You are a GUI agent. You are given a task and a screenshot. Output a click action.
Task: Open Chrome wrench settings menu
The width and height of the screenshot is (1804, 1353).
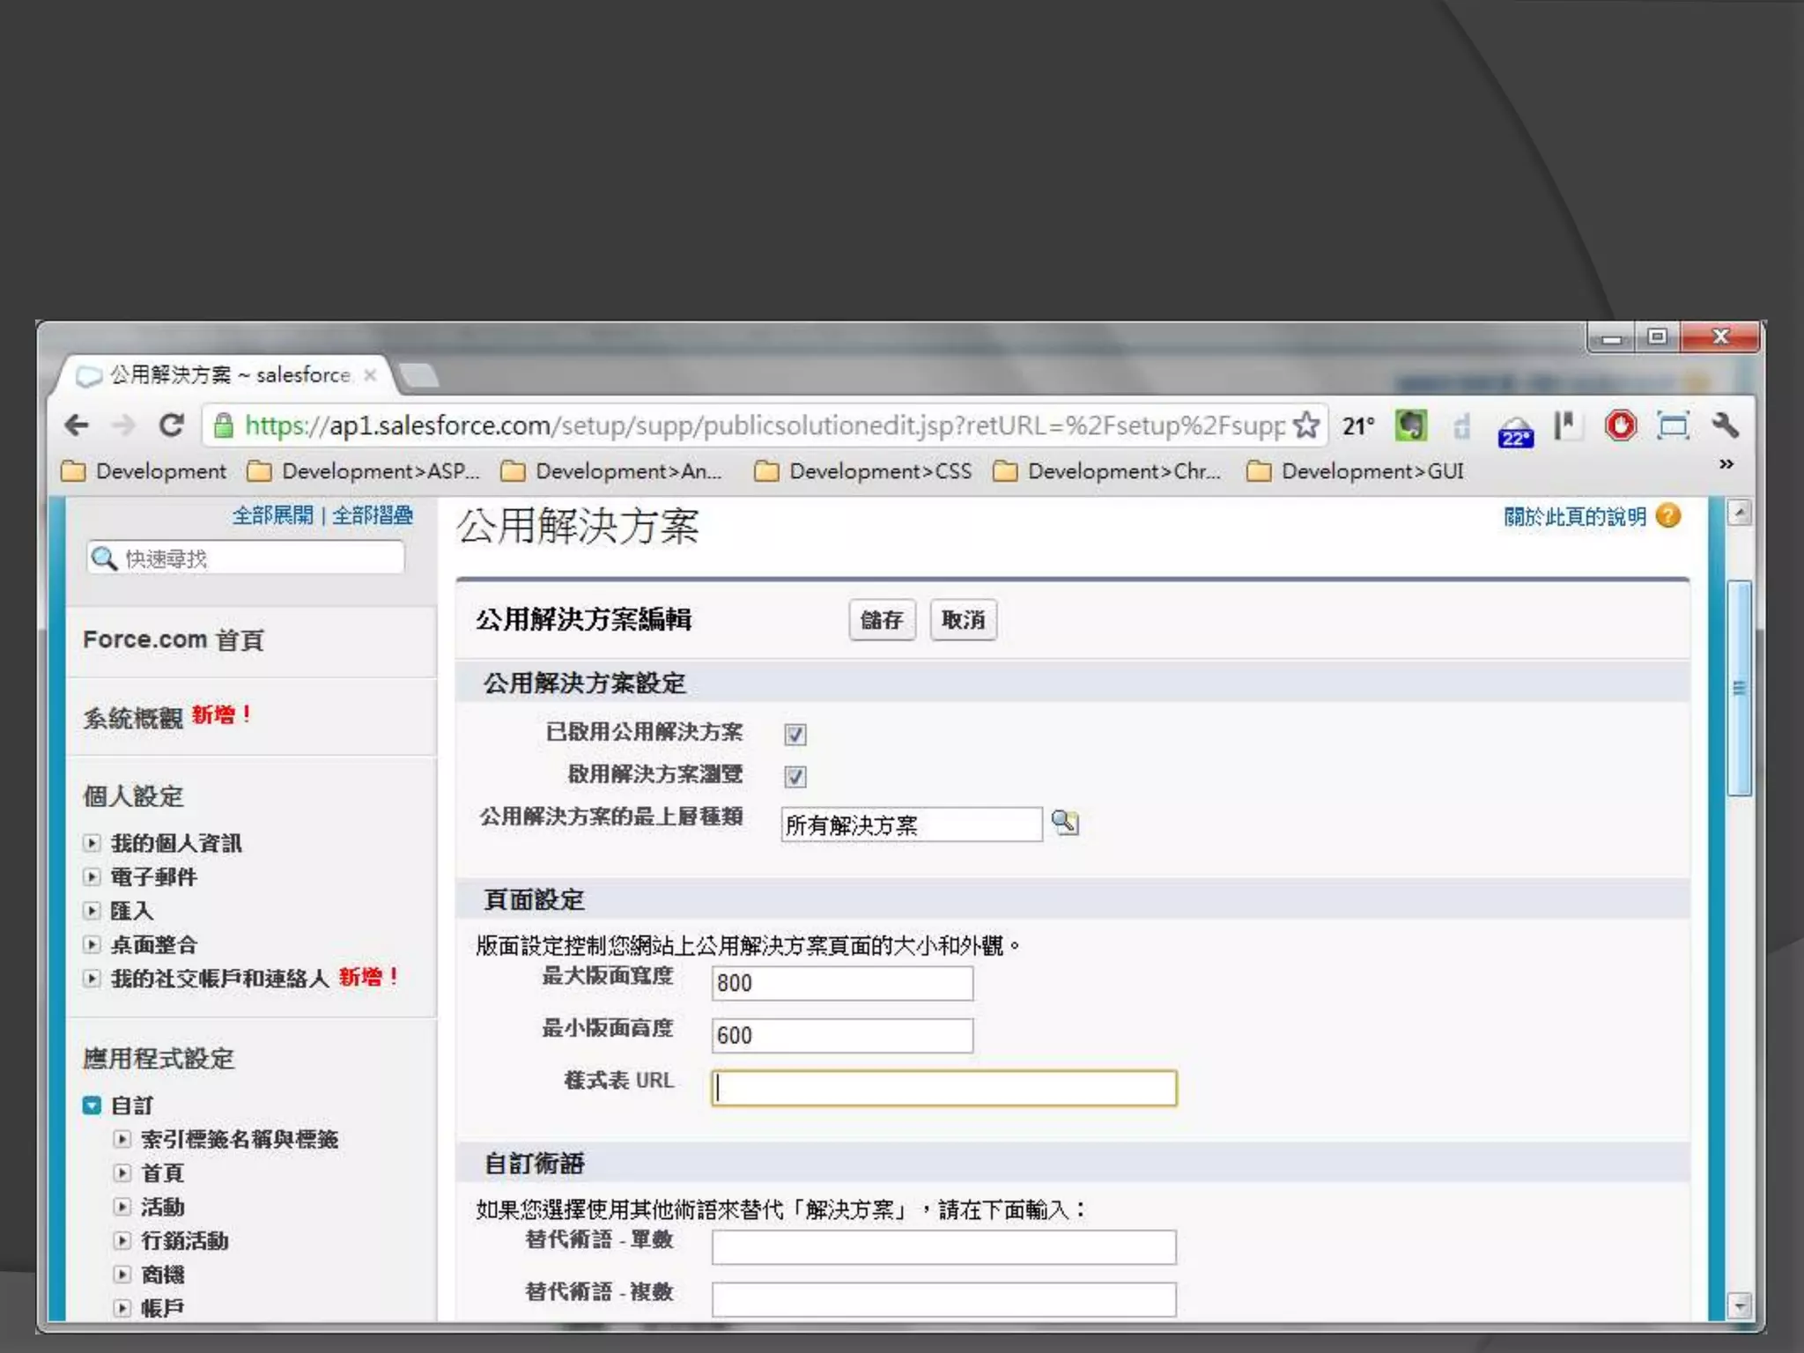click(x=1725, y=426)
